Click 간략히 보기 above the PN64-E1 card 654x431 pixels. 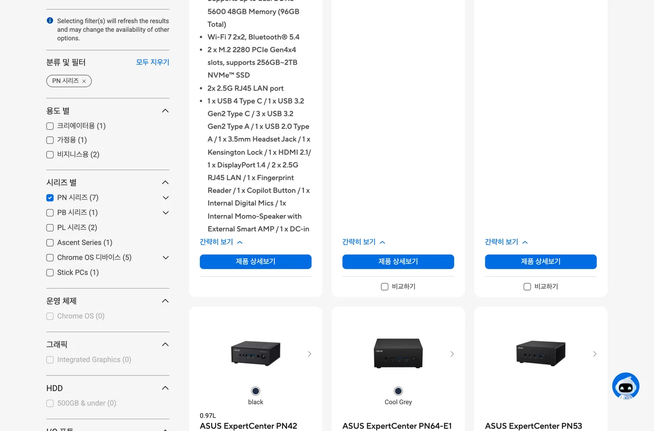click(364, 242)
